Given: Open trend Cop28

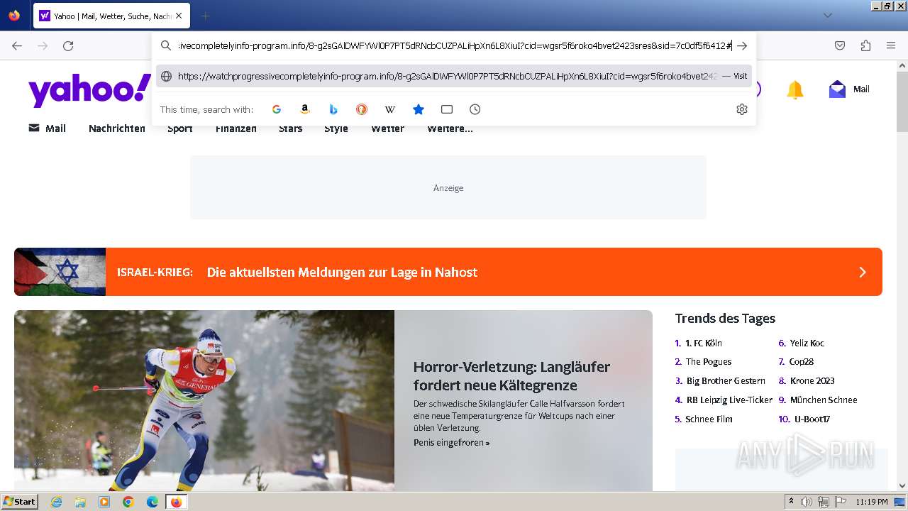Looking at the screenshot, I should point(802,362).
